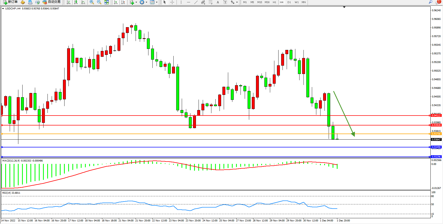
Task: Click the search magnifier icon at top right
Action: click(x=430, y=2)
